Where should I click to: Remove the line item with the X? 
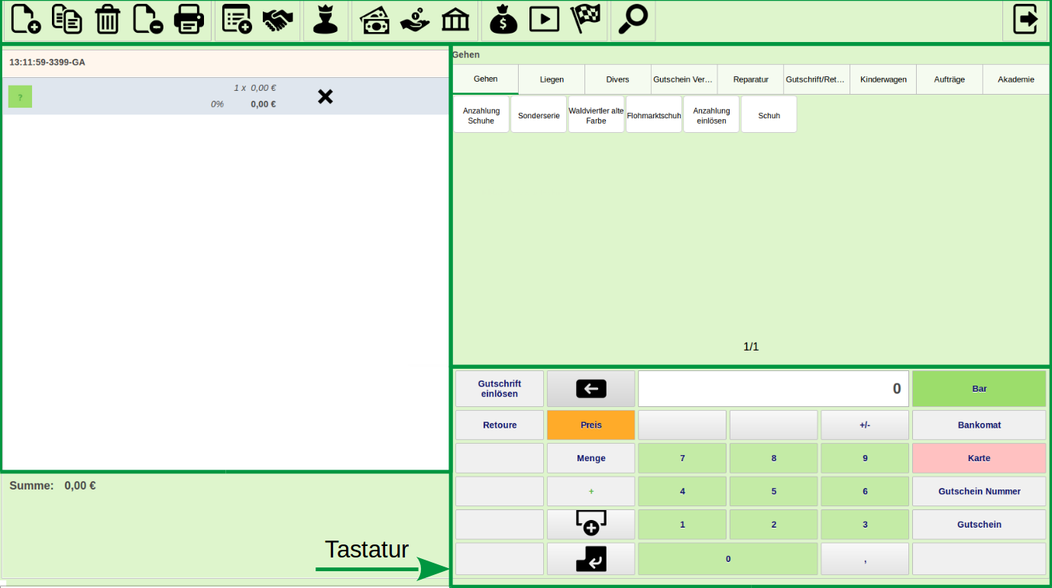point(325,96)
